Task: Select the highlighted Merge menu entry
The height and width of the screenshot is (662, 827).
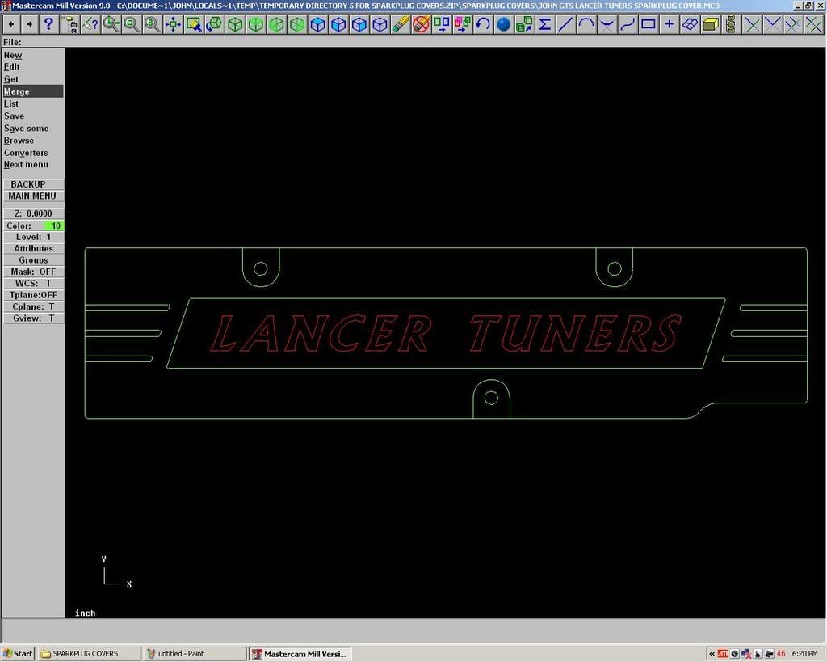Action: point(32,91)
